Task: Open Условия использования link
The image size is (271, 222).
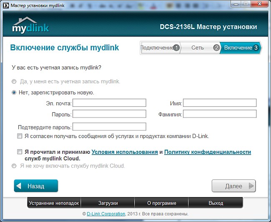Action: tap(125, 152)
